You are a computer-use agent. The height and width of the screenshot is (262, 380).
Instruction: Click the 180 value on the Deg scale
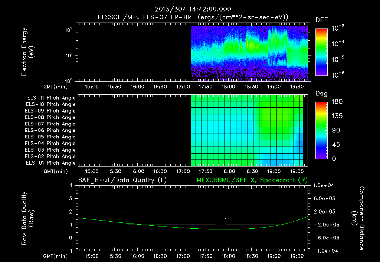pos(337,102)
